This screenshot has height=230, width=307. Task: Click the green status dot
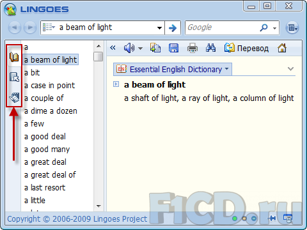tap(235, 218)
